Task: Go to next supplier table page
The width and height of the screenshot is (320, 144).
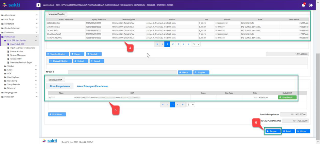Action: pos(184,44)
